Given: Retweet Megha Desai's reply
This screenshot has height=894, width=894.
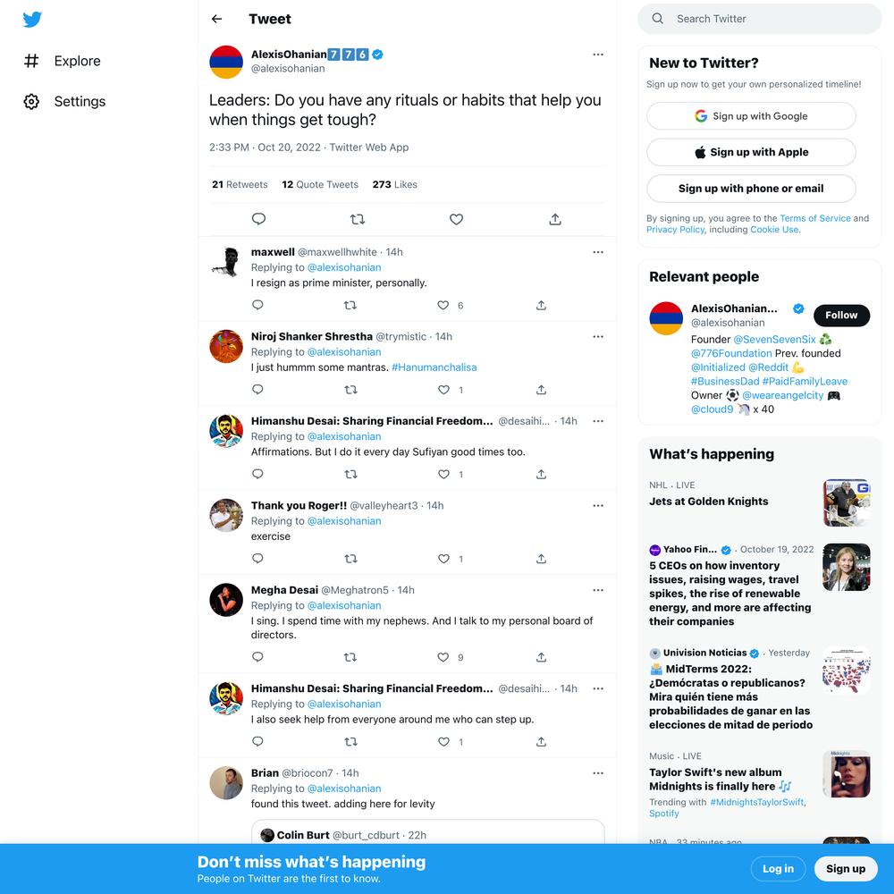Looking at the screenshot, I should click(x=350, y=657).
